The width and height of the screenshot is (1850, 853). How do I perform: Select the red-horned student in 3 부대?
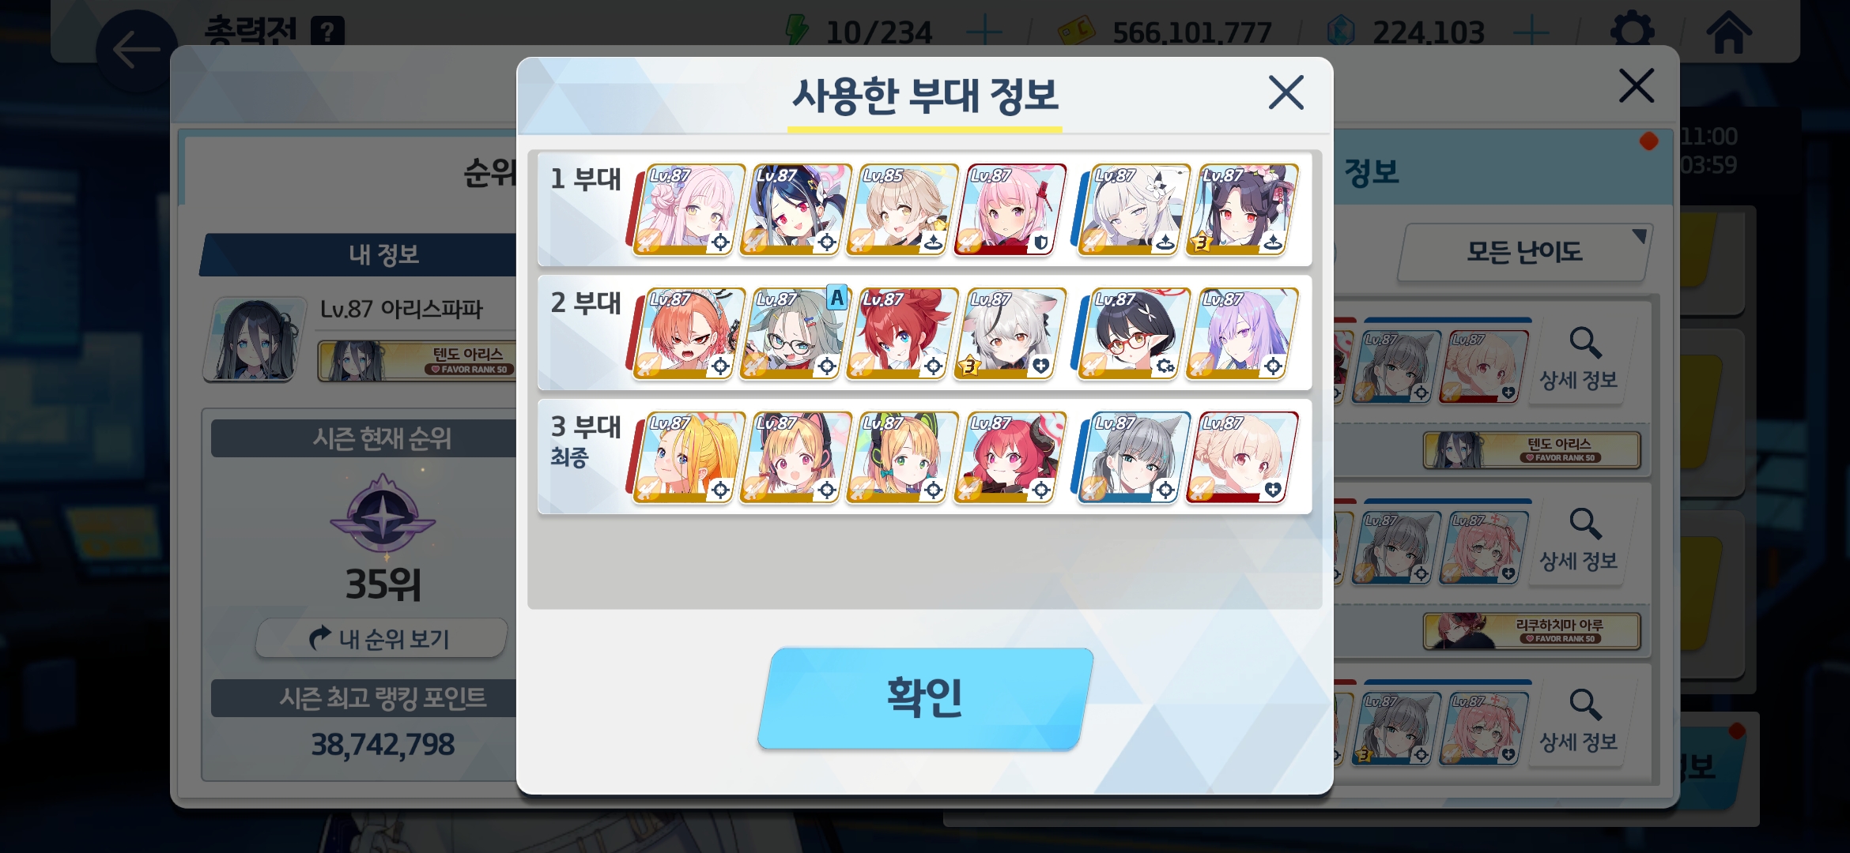click(1007, 457)
